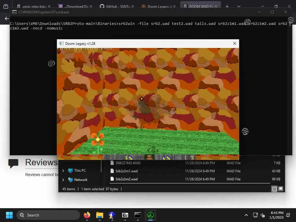Open 7-Zip from the taskbar
Image resolution: width=296 pixels, height=222 pixels.
(x=125, y=215)
